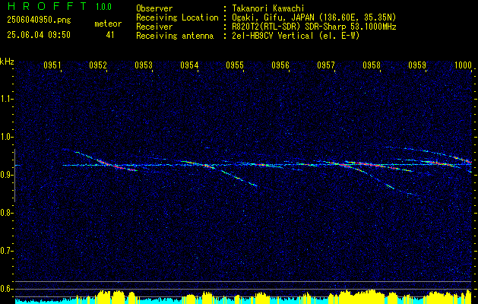
Task: Click the Receiving antenna label
Action: tap(175, 36)
